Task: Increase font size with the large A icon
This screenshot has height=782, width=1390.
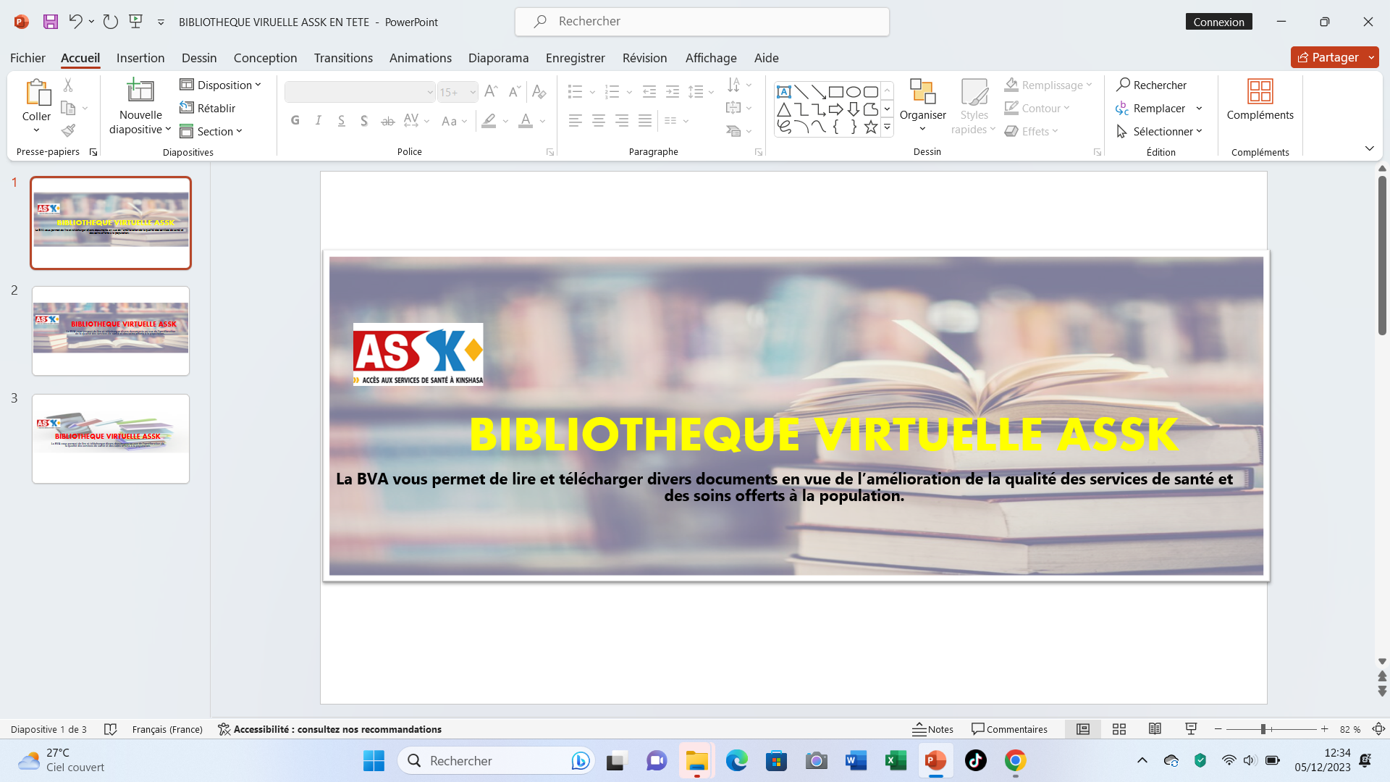Action: pos(491,91)
